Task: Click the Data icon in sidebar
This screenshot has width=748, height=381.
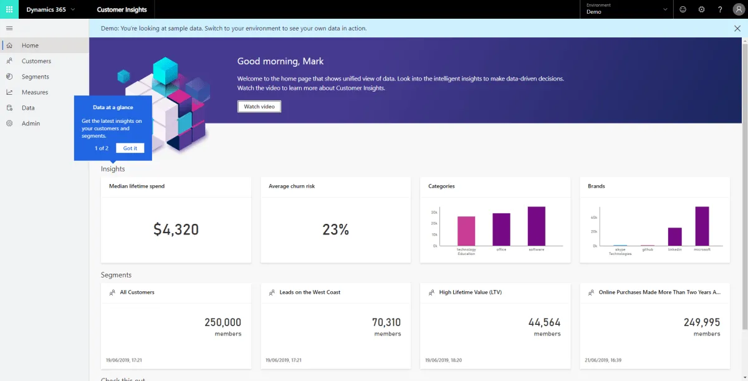Action: point(9,108)
